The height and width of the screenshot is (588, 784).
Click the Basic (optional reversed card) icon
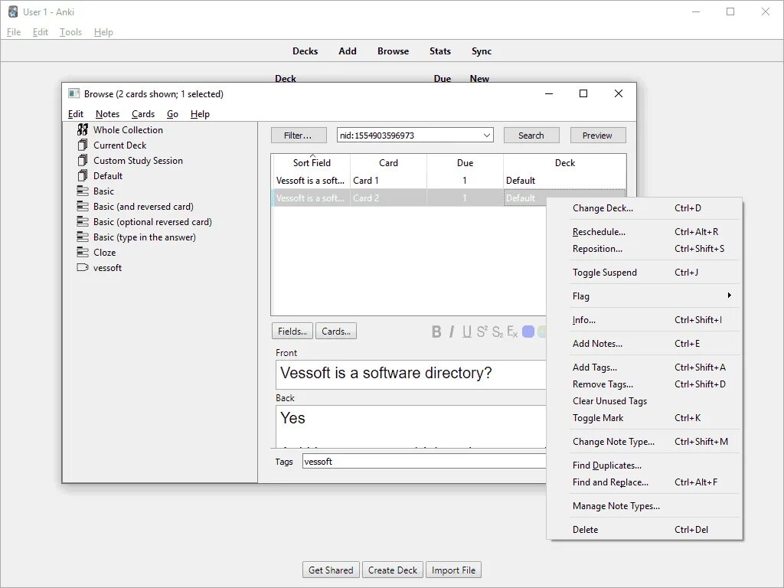click(83, 221)
